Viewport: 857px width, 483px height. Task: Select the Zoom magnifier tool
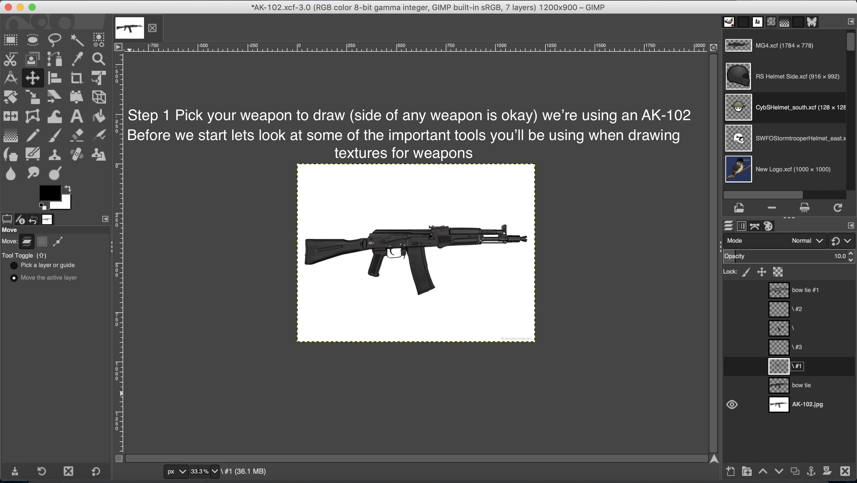99,59
